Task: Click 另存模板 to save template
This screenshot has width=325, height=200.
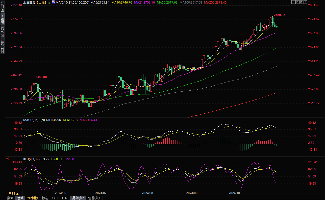Action: pos(78,198)
